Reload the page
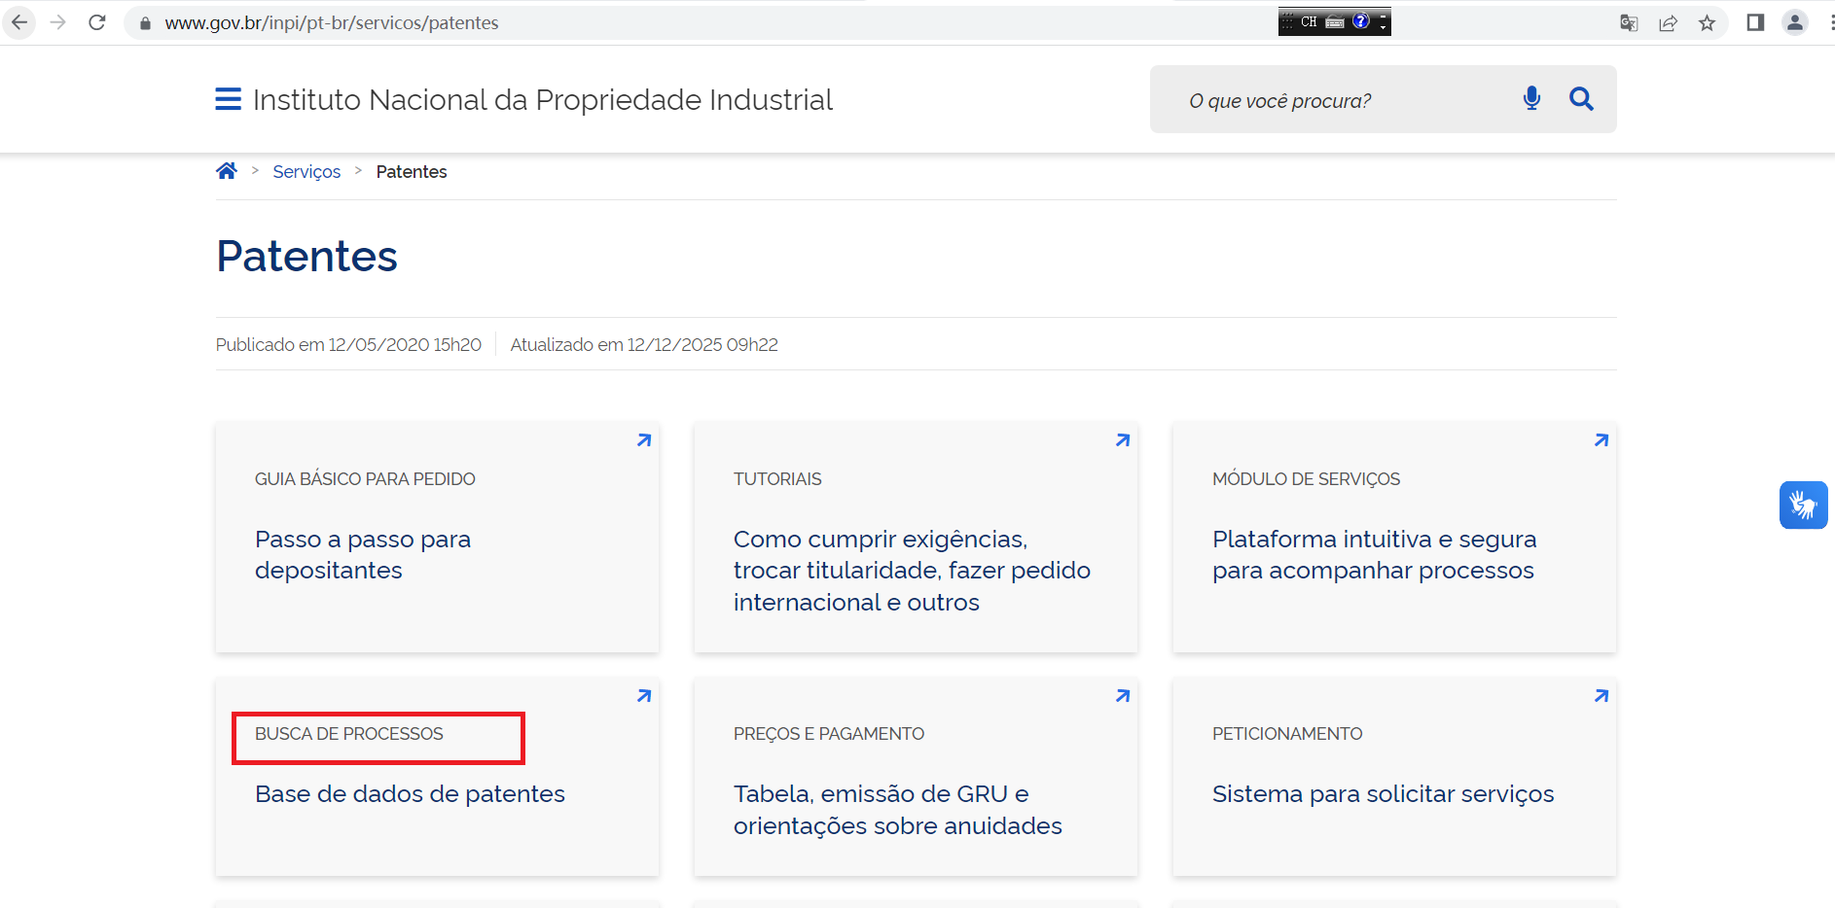Image resolution: width=1835 pixels, height=908 pixels. pos(97,22)
